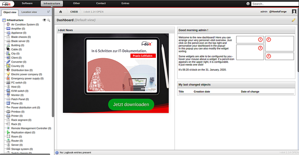Click the logbook info icon in status bar

click(57, 153)
